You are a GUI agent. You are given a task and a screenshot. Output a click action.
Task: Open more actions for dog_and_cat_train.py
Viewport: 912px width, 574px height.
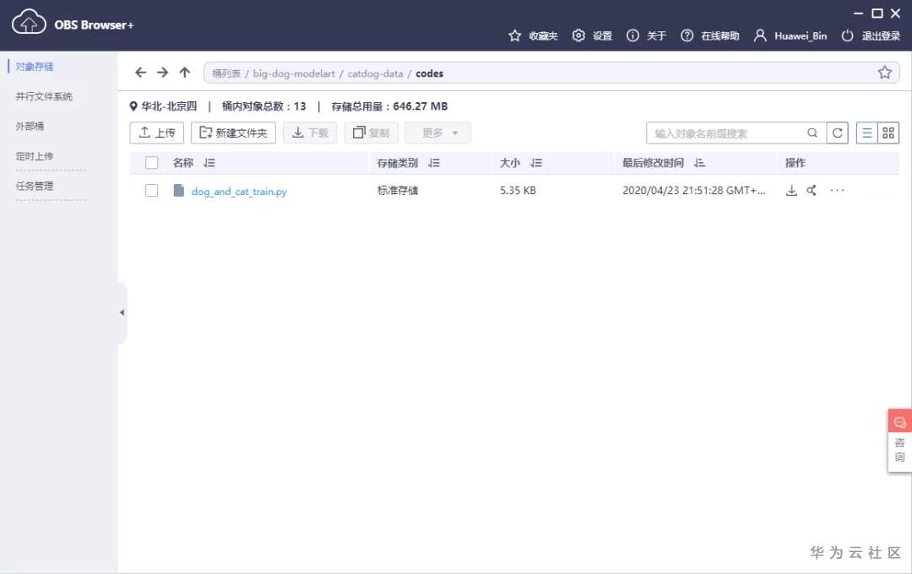pyautogui.click(x=837, y=190)
